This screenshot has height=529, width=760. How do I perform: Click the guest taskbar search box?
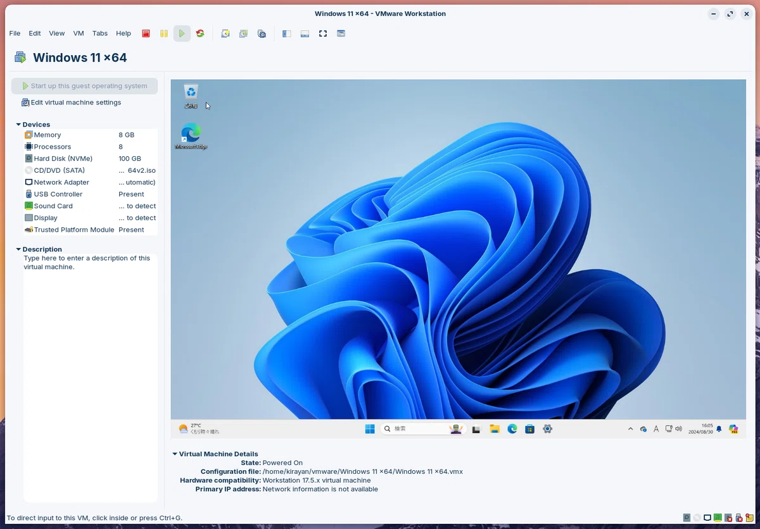pyautogui.click(x=424, y=429)
